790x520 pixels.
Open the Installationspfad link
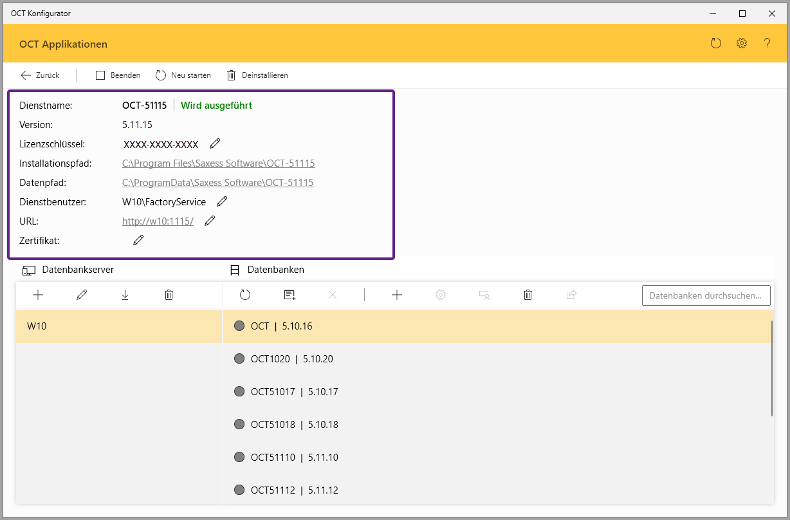[x=218, y=163]
